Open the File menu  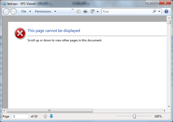pos(24,11)
